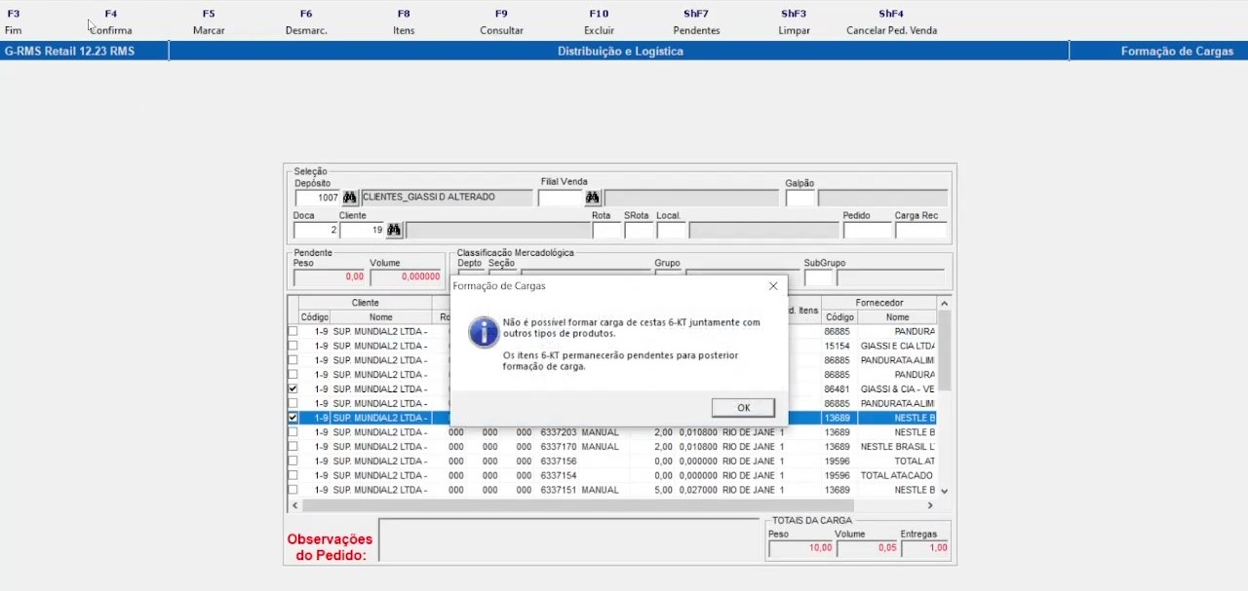Click ShF3 Limpar command
Screen dimensions: 1248x591
point(794,22)
